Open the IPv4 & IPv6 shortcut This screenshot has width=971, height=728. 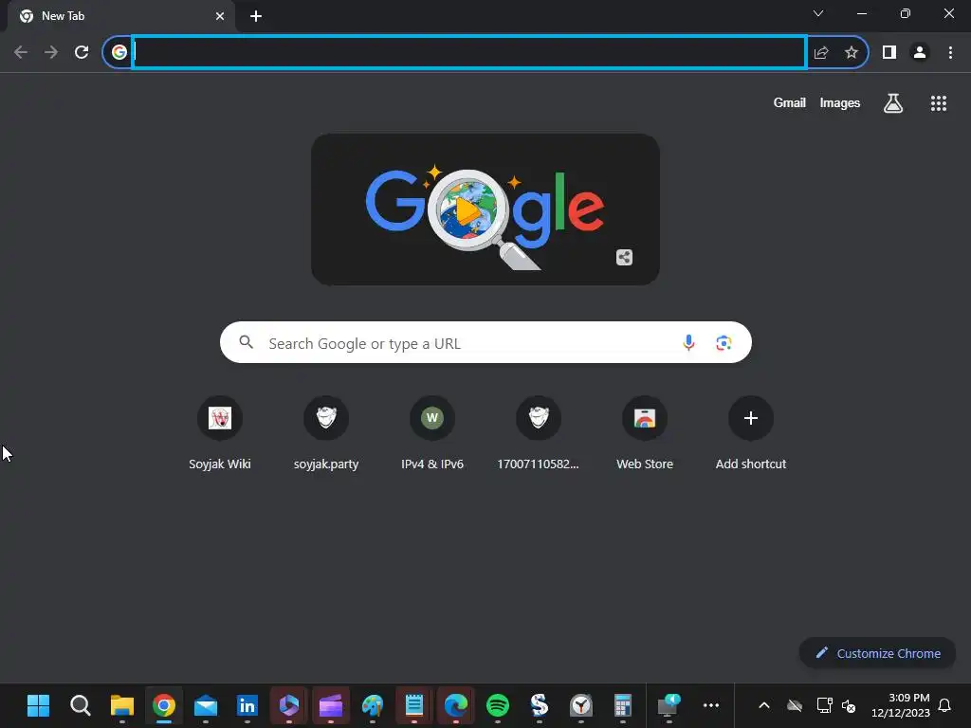[432, 434]
